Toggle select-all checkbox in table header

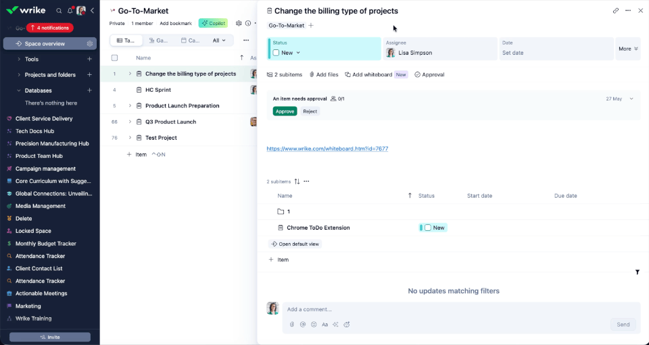(x=115, y=58)
